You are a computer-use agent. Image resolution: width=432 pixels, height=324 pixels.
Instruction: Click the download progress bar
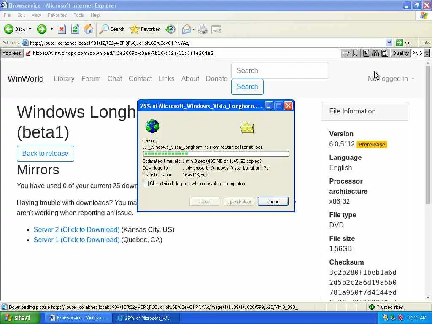click(x=216, y=154)
